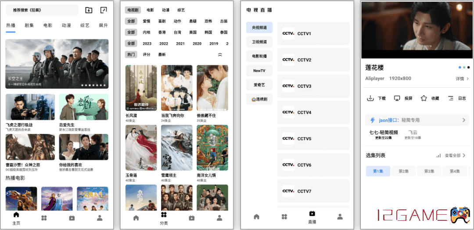The width and height of the screenshot is (474, 230).
Task: Tap the green dot beside 莲花楼 title
Action: tap(464, 68)
